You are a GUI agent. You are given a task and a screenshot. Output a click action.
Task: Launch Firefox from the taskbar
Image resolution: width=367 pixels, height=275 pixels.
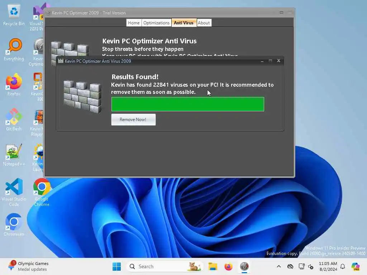[x=228, y=266]
